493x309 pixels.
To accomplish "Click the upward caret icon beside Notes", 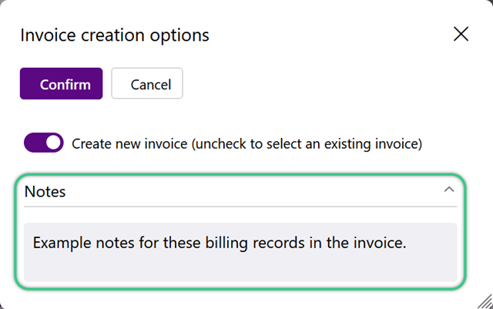I will pyautogui.click(x=449, y=190).
